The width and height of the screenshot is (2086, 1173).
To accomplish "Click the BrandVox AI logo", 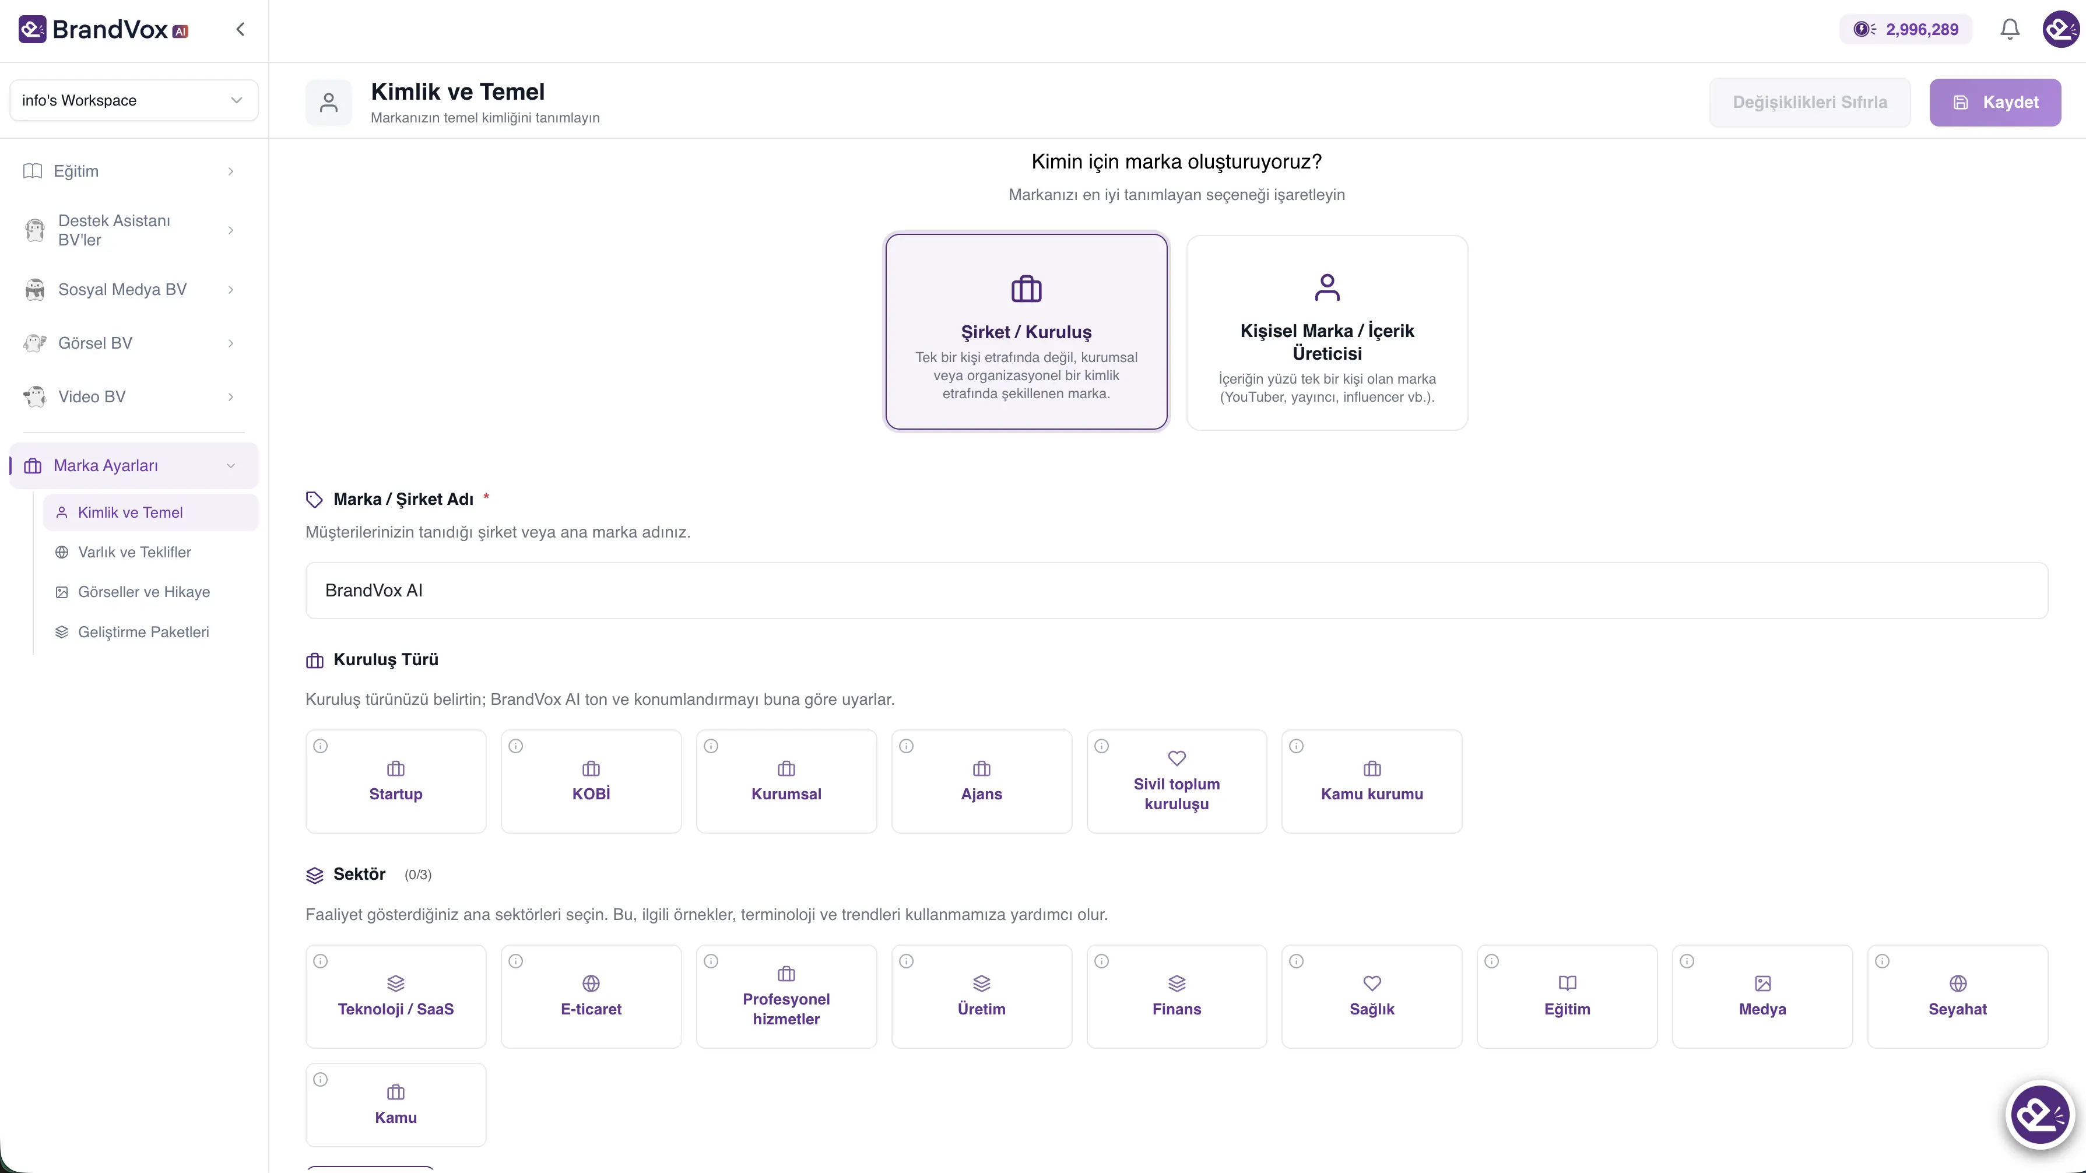I will pyautogui.click(x=103, y=30).
